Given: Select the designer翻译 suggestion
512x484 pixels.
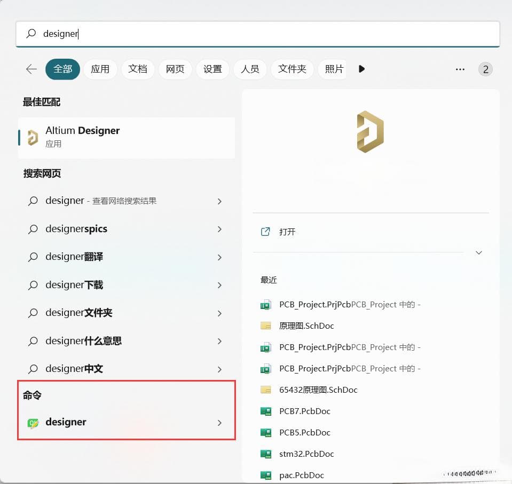Looking at the screenshot, I should [127, 257].
